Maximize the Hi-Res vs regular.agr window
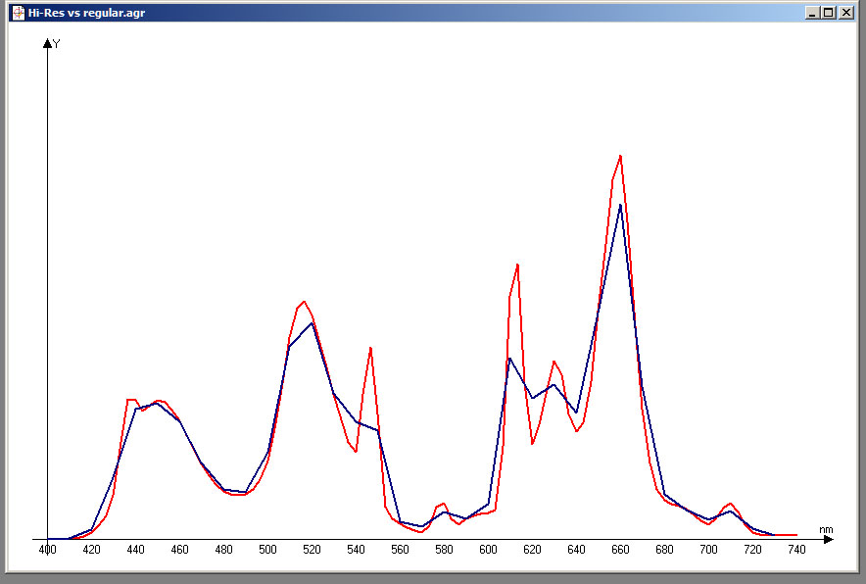This screenshot has width=866, height=584. [x=829, y=12]
